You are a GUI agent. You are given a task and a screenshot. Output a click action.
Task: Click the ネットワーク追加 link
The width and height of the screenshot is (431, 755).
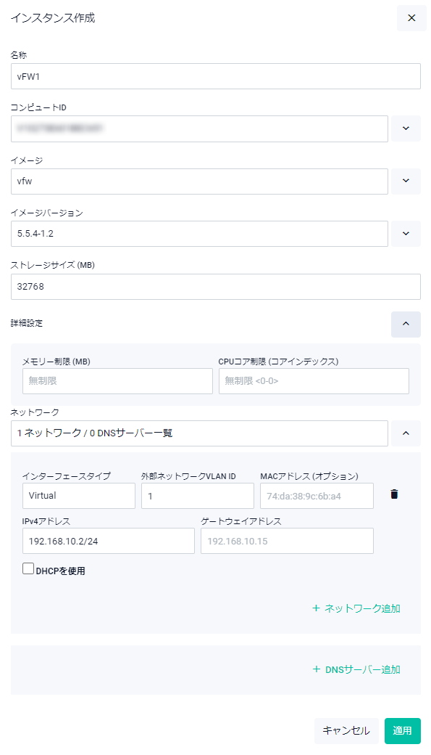[356, 608]
